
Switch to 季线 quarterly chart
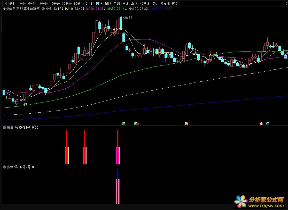pyautogui.click(x=134, y=4)
